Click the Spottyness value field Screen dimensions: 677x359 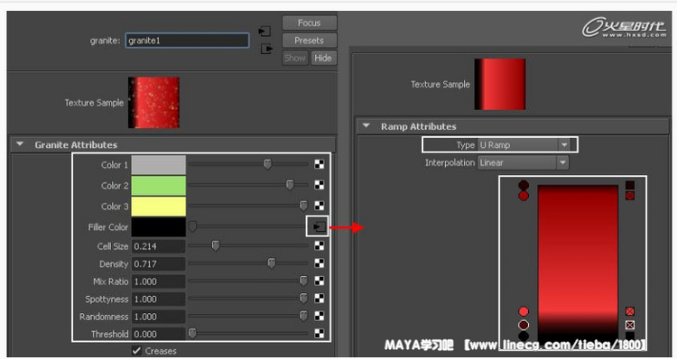tap(158, 299)
